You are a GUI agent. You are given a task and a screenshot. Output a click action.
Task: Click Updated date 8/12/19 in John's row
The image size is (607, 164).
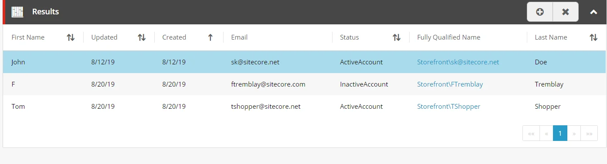pyautogui.click(x=103, y=62)
